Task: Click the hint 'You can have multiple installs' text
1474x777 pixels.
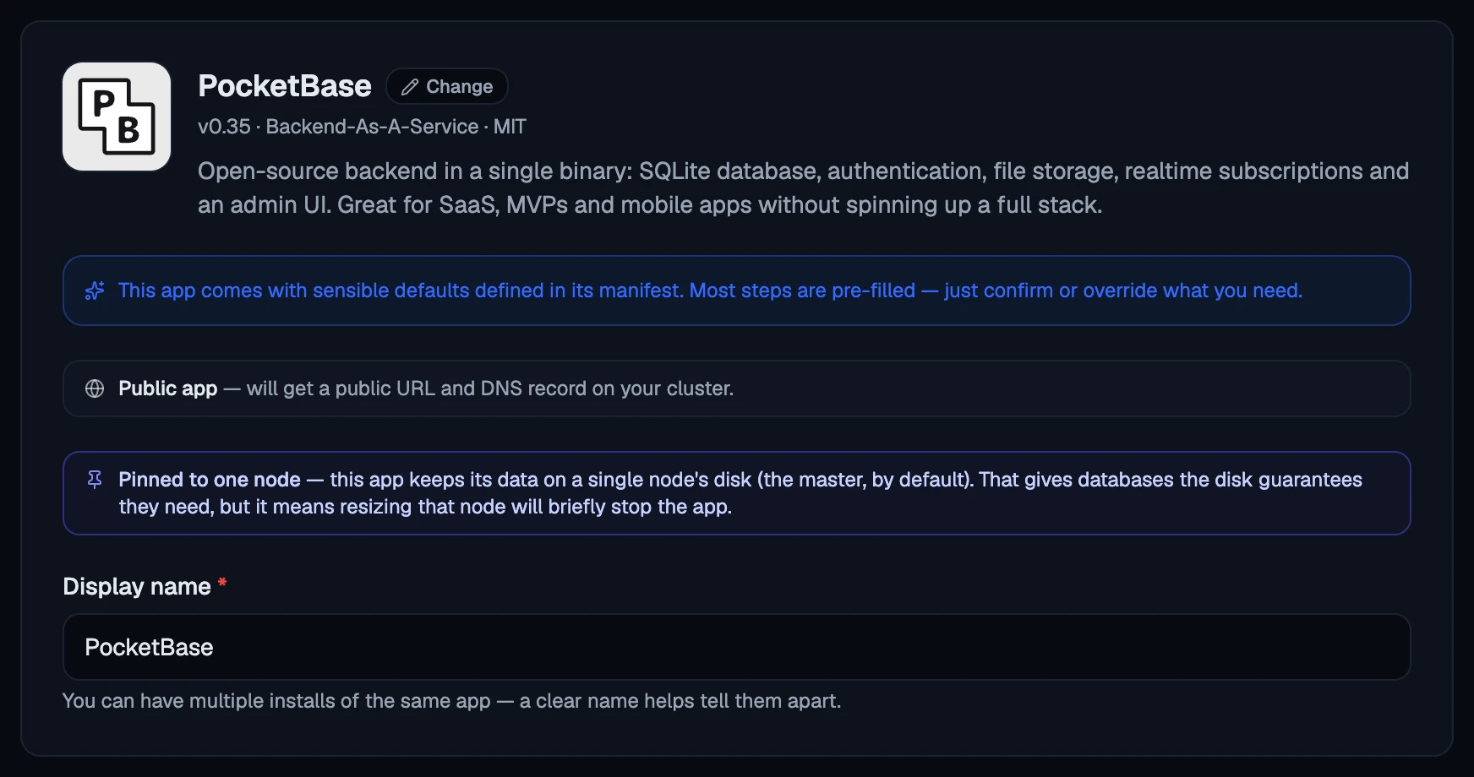Action: 451,701
